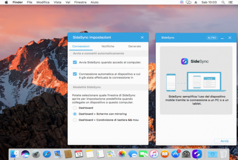Toggle Connessione automatica al dispositivo checkbox
The image size is (238, 160).
75,74
